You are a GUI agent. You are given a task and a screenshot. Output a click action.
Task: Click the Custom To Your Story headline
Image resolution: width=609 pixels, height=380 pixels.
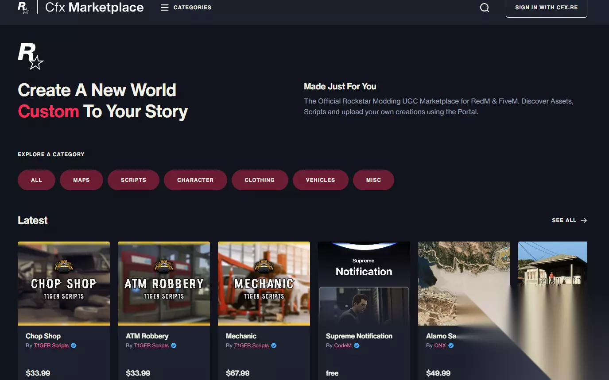[103, 111]
